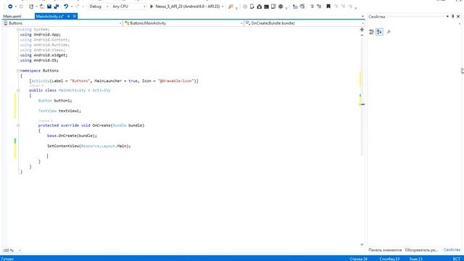Go to previous bookmark icon

click(336, 7)
